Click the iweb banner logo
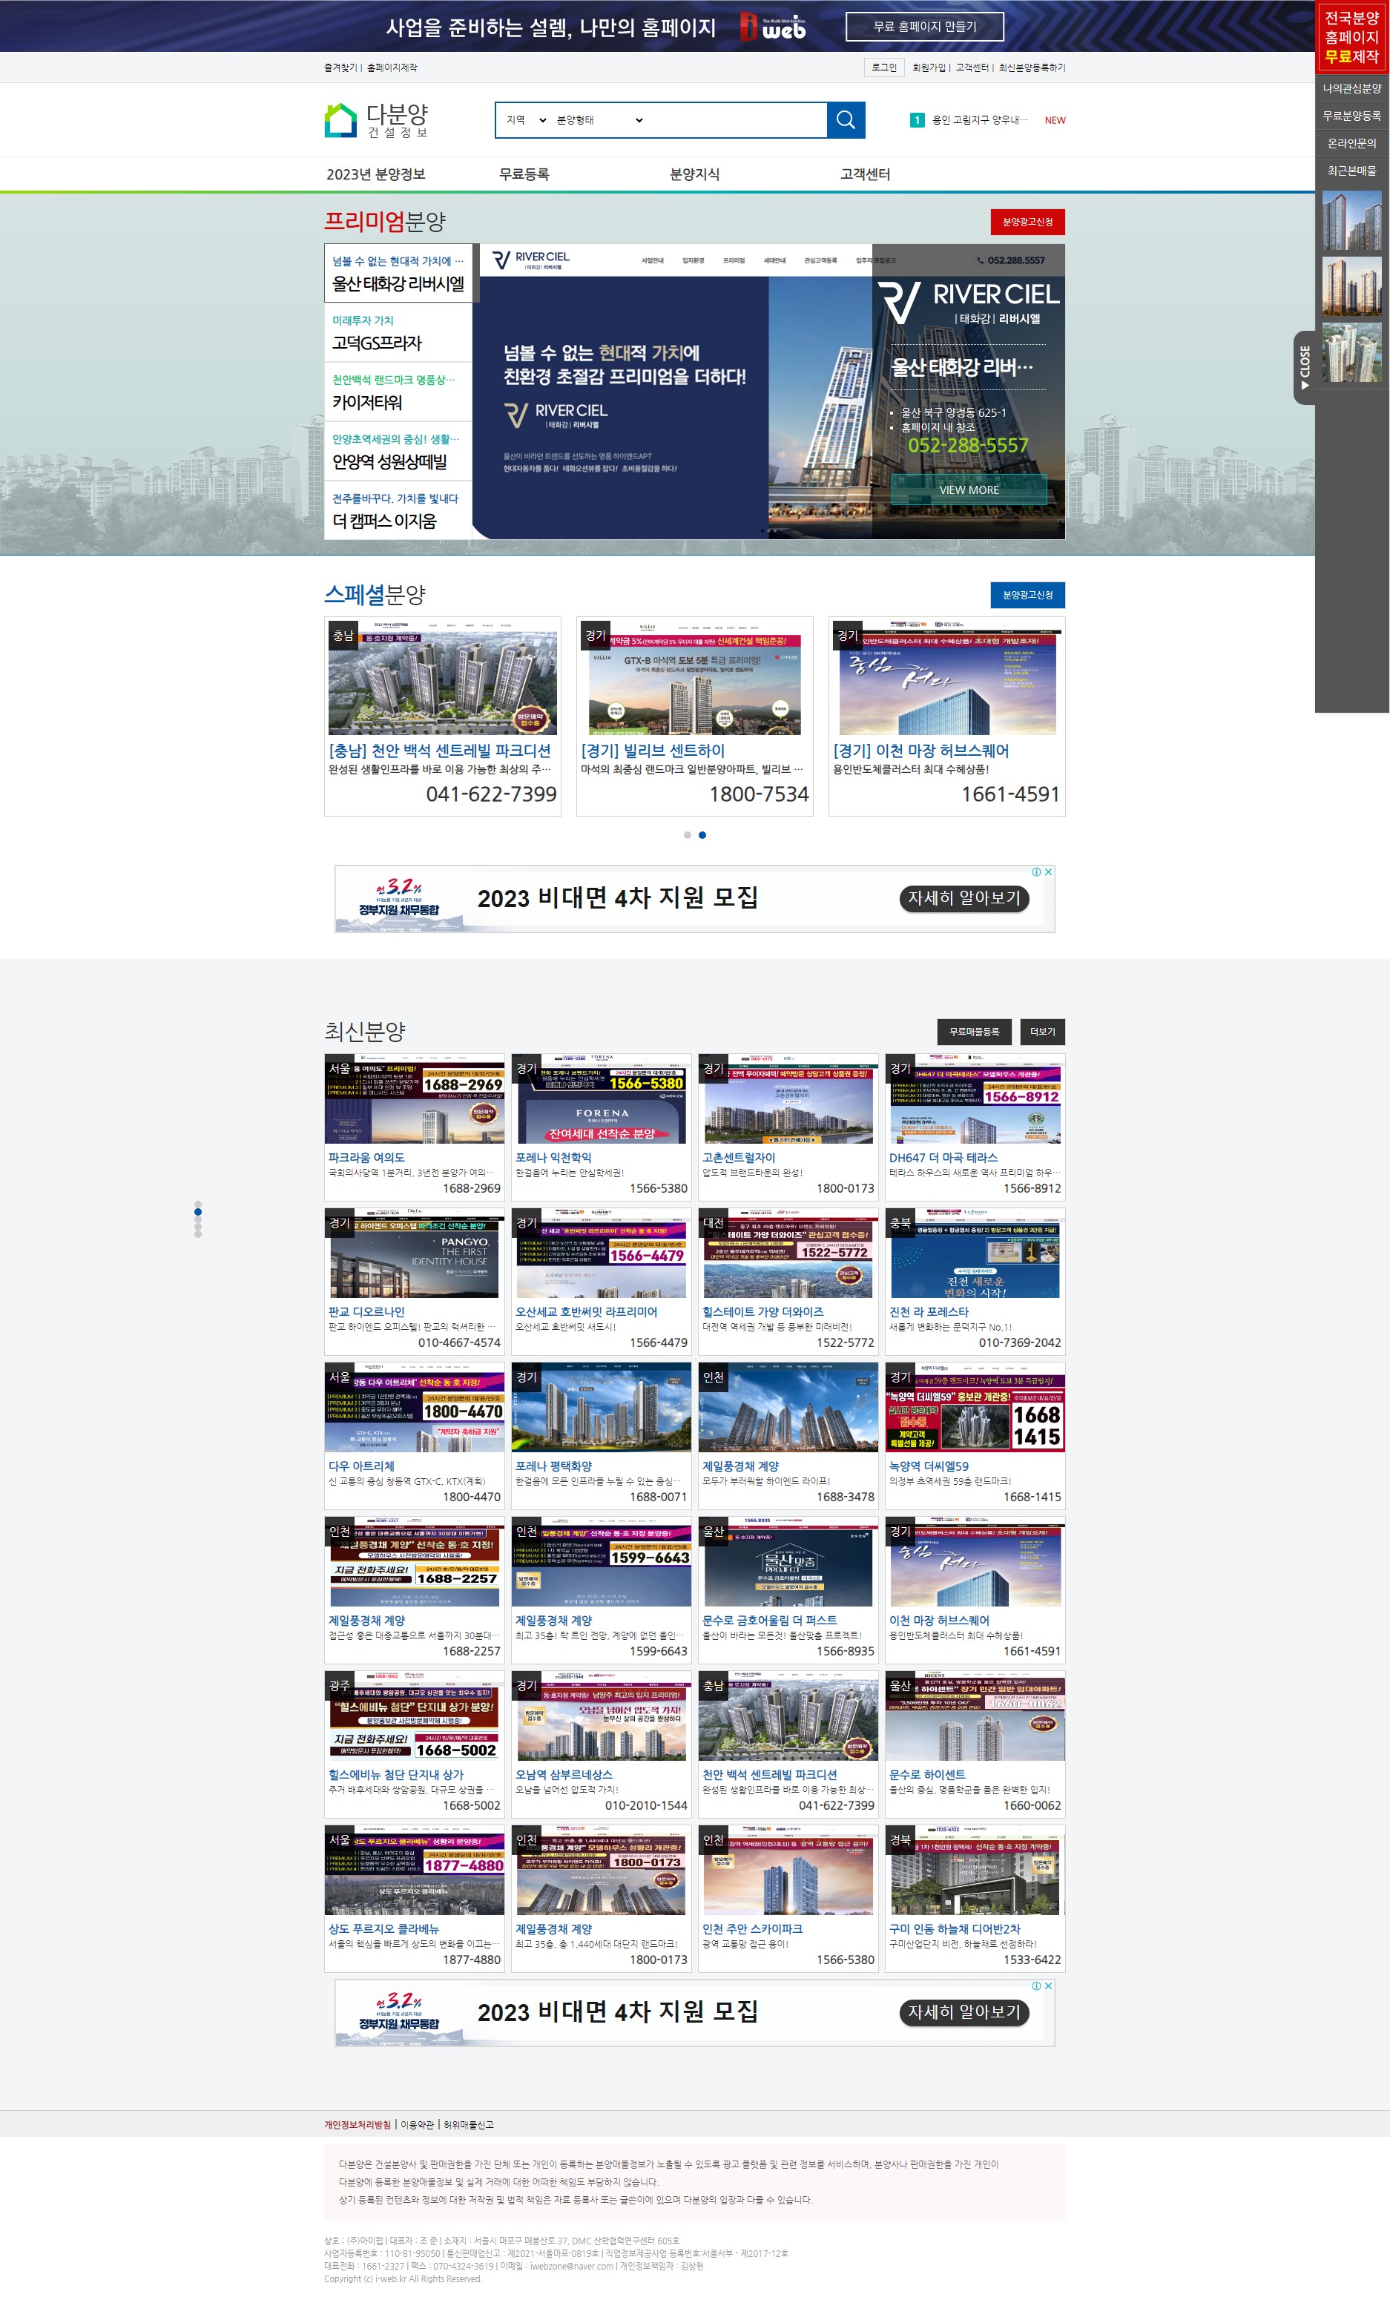1390x2300 pixels. click(x=773, y=26)
